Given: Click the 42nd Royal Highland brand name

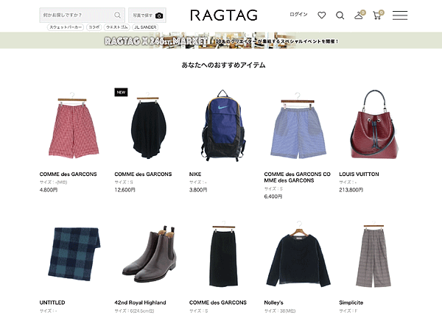Looking at the screenshot, I should (140, 302).
